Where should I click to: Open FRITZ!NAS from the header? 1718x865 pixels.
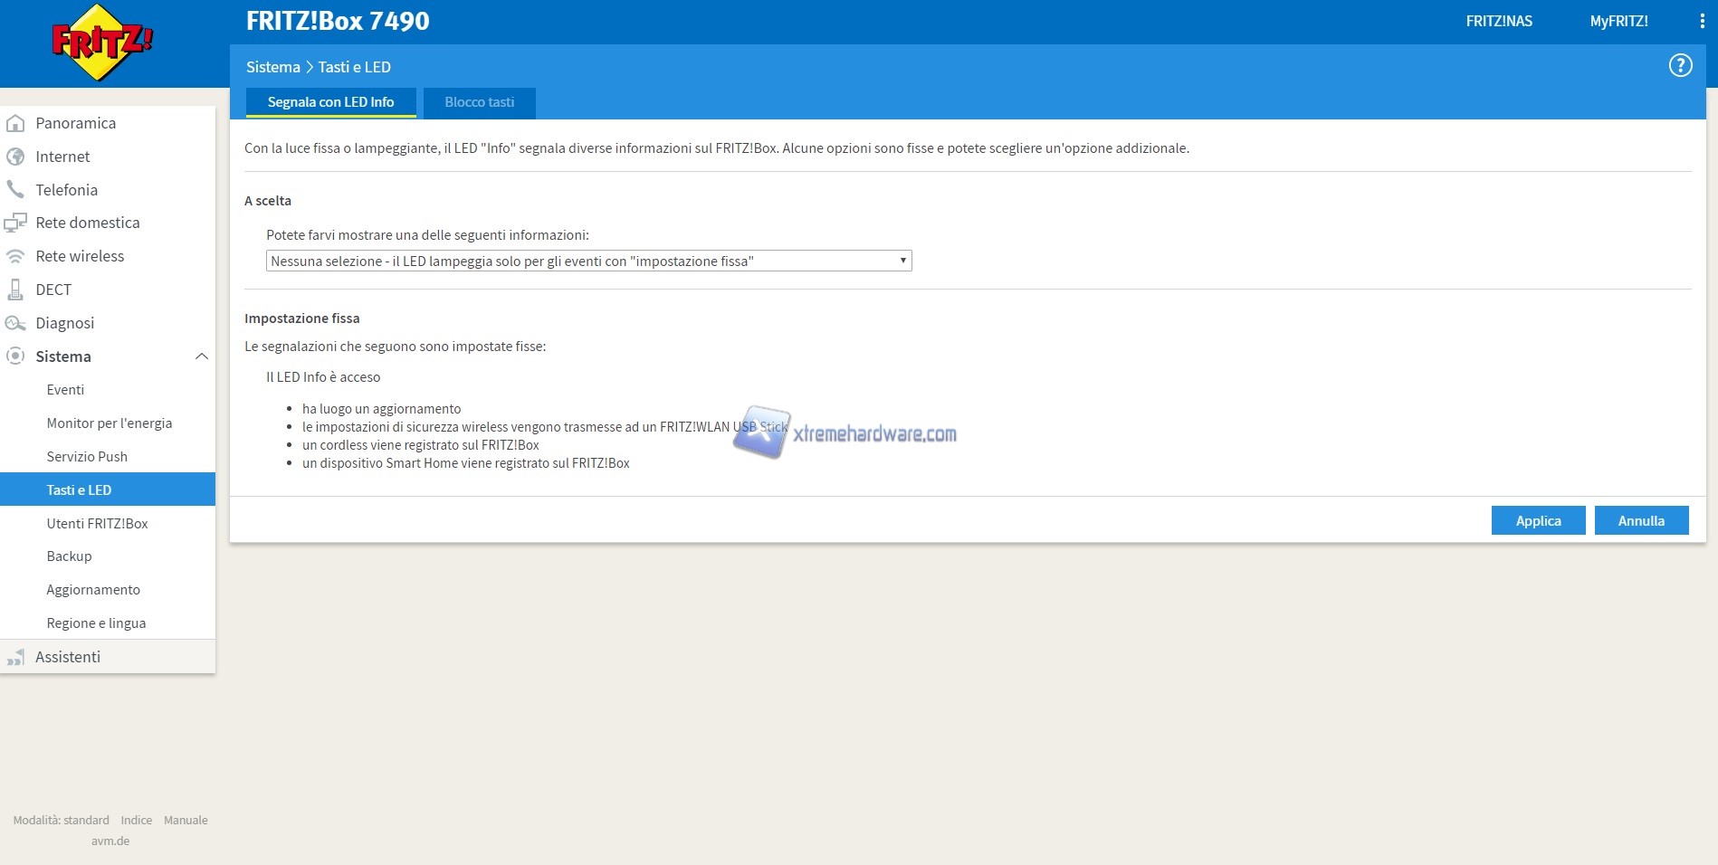(1499, 21)
